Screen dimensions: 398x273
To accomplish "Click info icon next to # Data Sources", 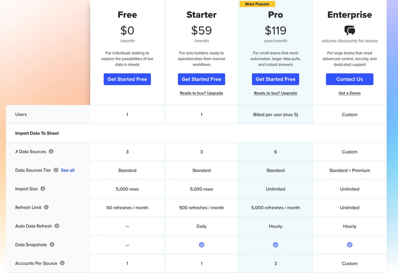I will pyautogui.click(x=51, y=151).
